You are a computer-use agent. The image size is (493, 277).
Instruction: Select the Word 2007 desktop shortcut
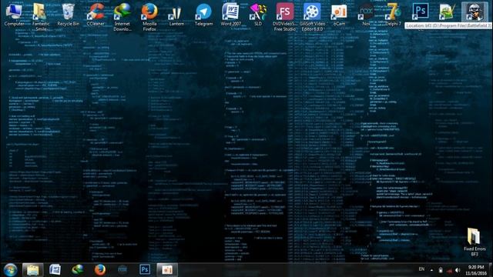click(230, 15)
